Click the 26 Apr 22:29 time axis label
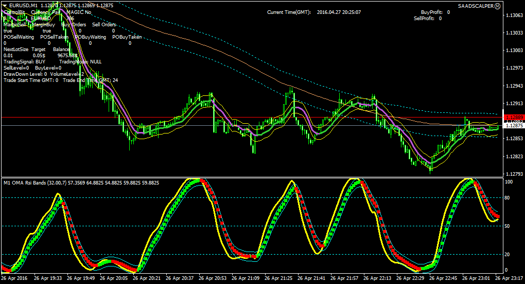The width and height of the screenshot is (525, 284). point(411,278)
